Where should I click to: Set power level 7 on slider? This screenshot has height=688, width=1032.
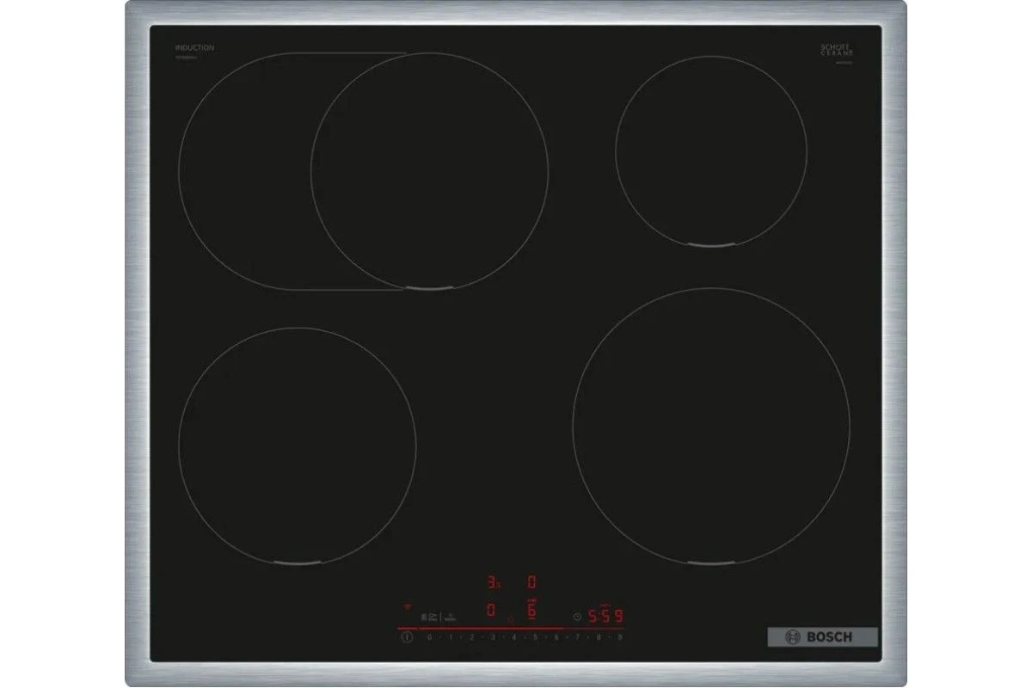coord(577,636)
